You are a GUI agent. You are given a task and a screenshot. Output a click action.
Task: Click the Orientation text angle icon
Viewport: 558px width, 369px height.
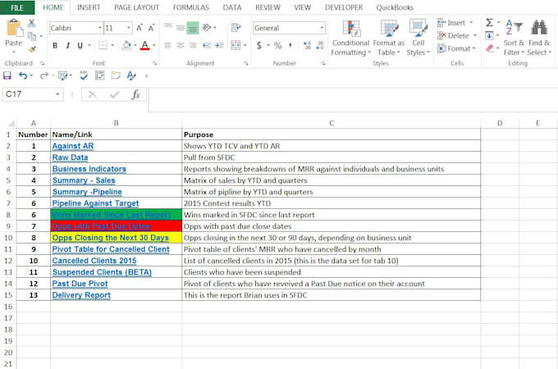point(207,27)
